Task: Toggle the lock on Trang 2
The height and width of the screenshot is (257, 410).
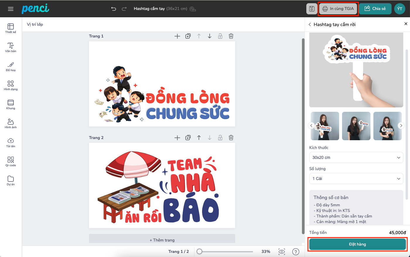Action: 220,138
